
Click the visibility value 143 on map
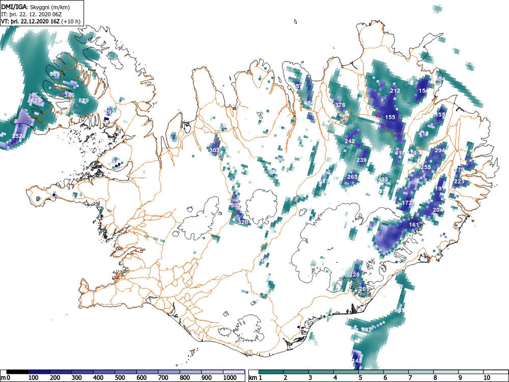coord(357,361)
